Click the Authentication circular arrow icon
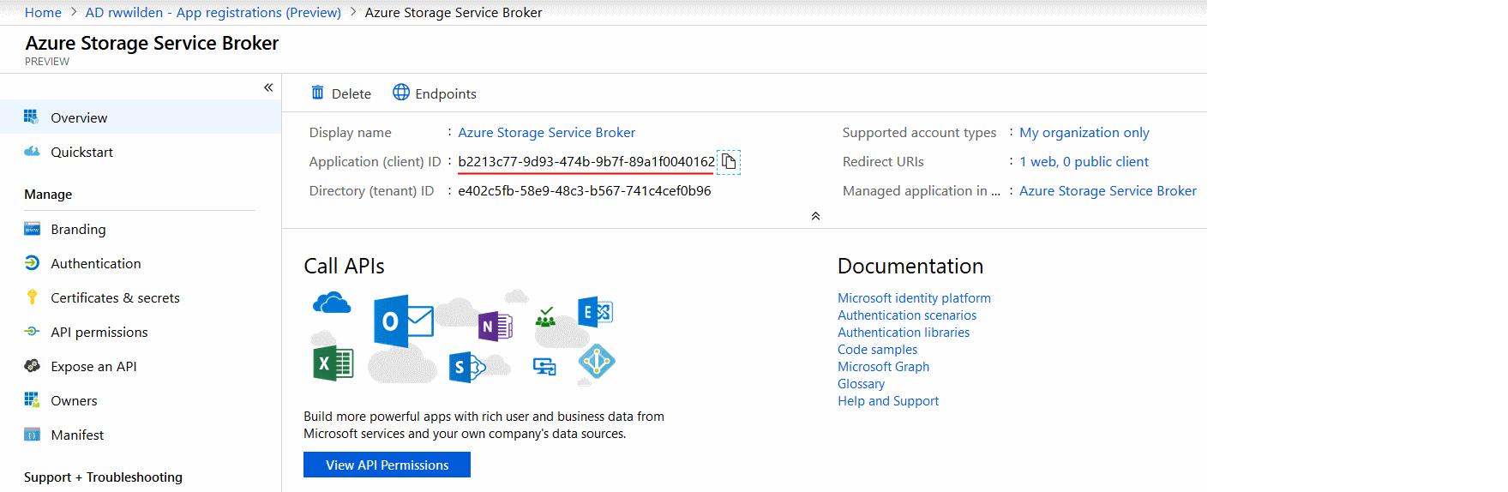Viewport: 1508px width, 492px height. tap(32, 263)
